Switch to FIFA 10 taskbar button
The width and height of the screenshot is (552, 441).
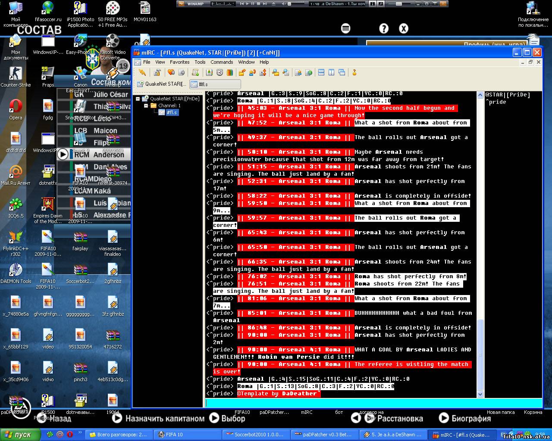click(x=187, y=435)
